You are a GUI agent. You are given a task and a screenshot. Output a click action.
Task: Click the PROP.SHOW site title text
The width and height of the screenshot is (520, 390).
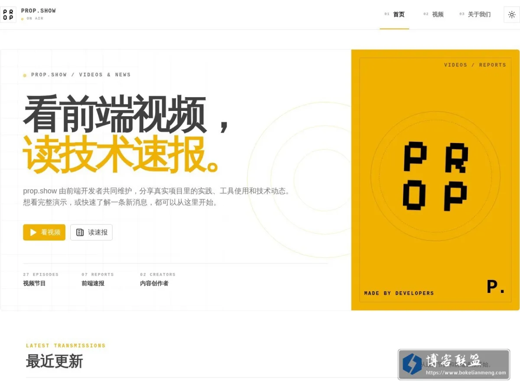pos(39,11)
